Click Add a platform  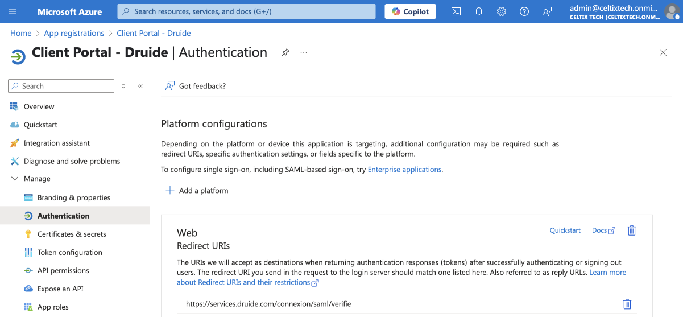pyautogui.click(x=197, y=191)
